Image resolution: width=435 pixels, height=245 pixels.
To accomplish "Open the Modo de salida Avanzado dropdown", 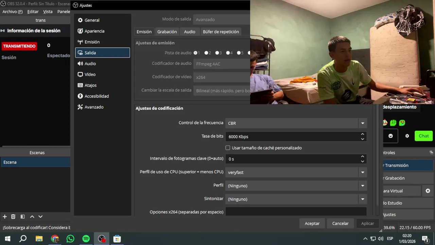I will 222,19.
